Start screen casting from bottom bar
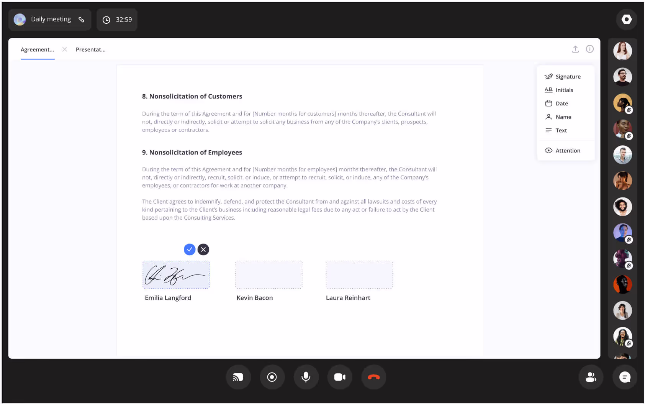 (238, 377)
